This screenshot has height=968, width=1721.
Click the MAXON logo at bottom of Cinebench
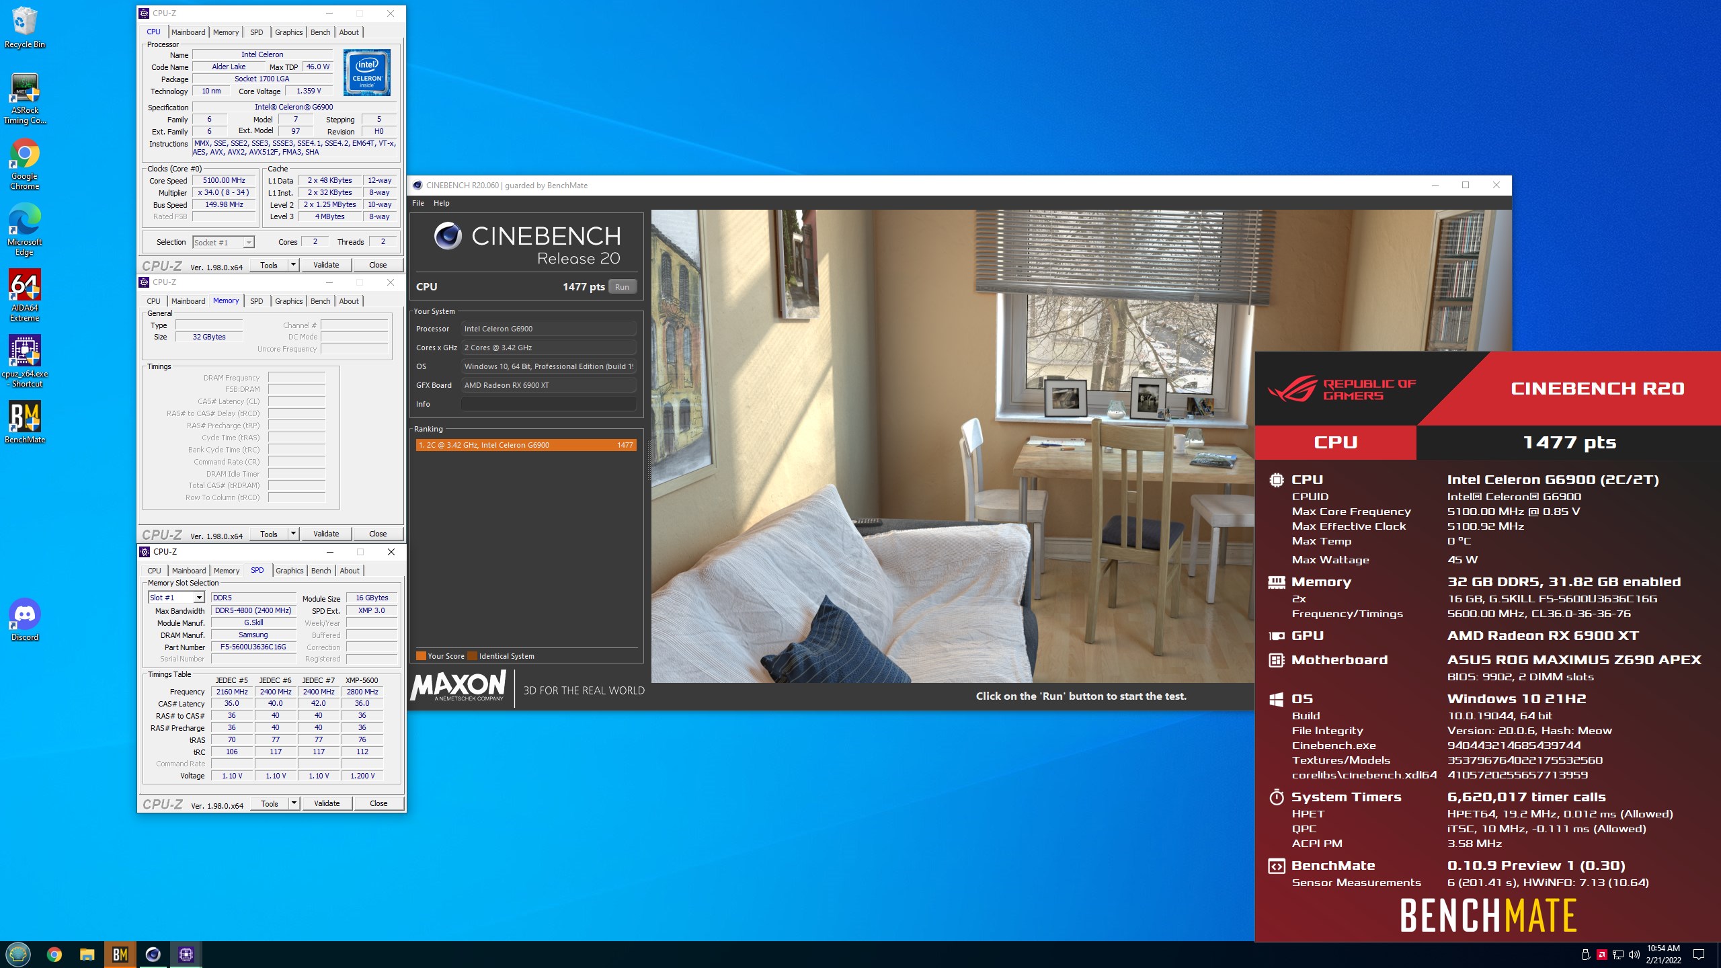coord(458,687)
